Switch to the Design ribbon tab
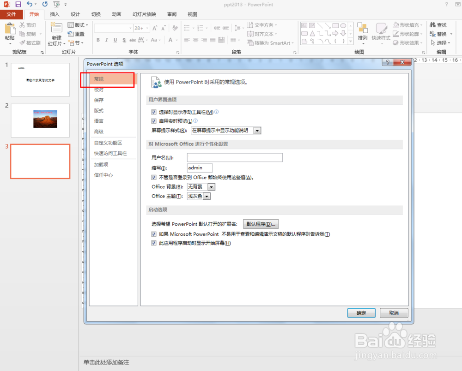The width and height of the screenshot is (462, 371). pos(75,14)
